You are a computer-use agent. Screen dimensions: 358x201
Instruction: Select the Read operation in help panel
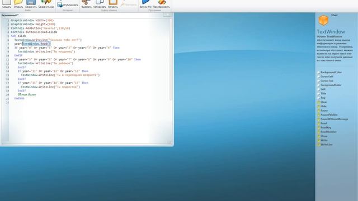coord(323,123)
